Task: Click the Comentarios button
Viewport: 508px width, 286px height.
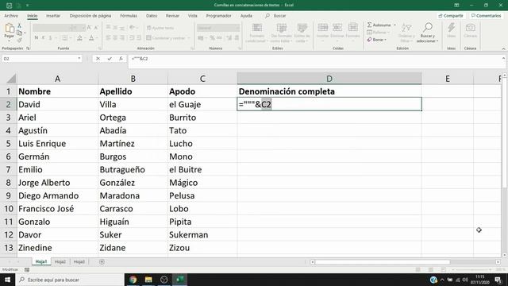Action: tap(486, 16)
